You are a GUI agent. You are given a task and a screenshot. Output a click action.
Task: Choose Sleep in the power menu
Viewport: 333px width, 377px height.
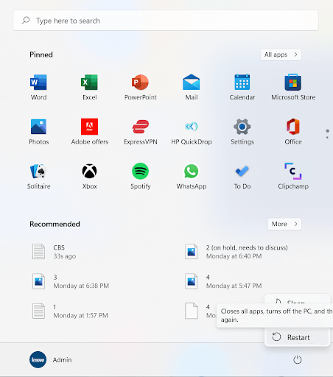[x=297, y=300]
